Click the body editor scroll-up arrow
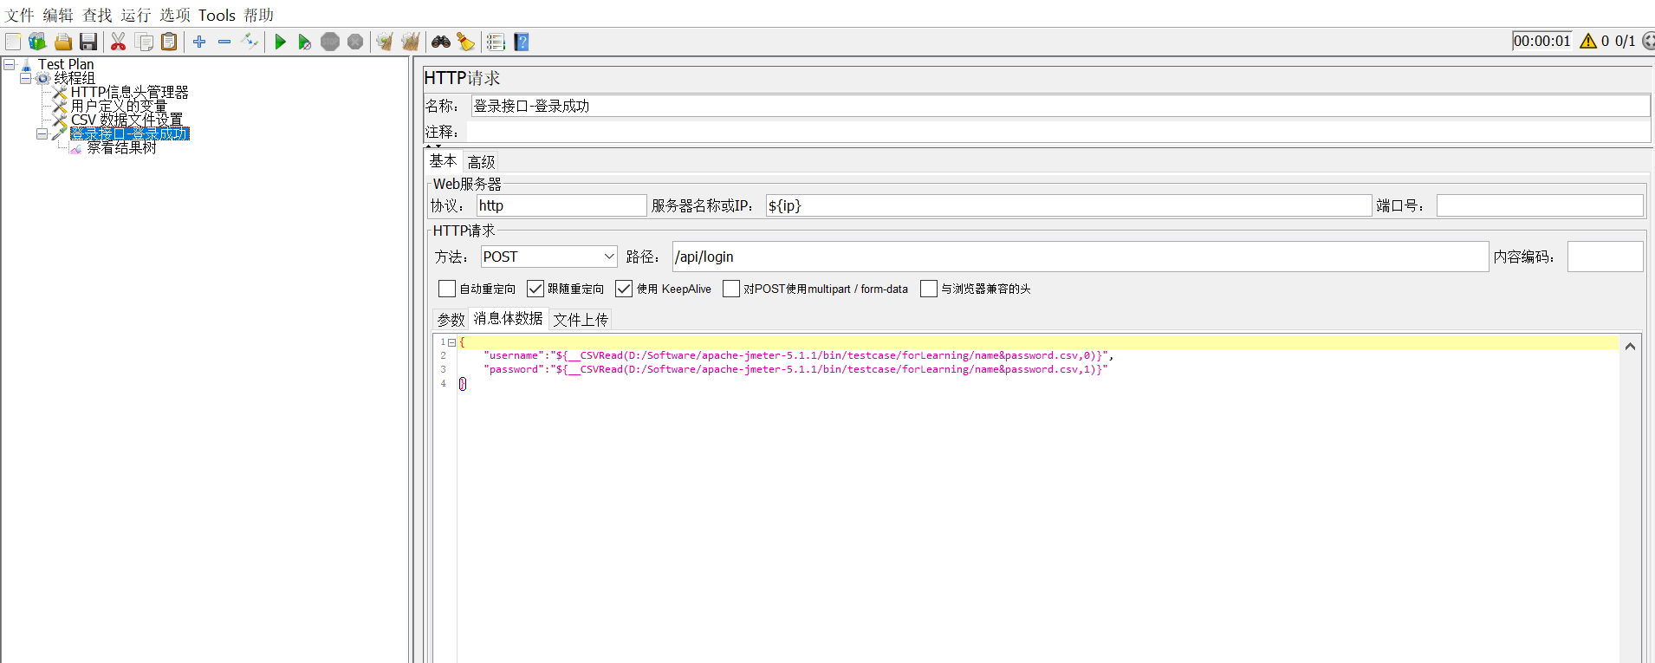The height and width of the screenshot is (663, 1655). [x=1630, y=347]
